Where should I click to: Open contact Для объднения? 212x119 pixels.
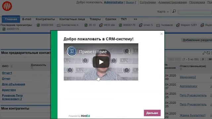coord(13,84)
